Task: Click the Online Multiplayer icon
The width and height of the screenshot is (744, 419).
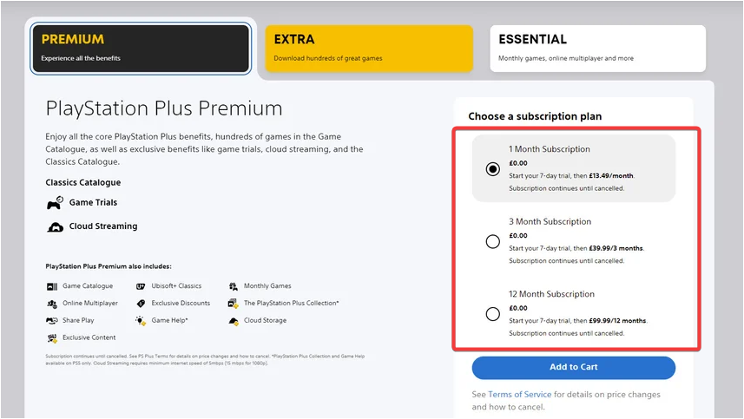Action: tap(52, 304)
